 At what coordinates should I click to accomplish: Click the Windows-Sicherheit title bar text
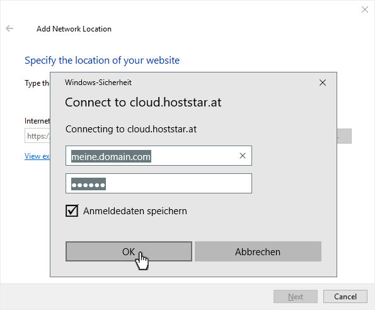pos(98,83)
